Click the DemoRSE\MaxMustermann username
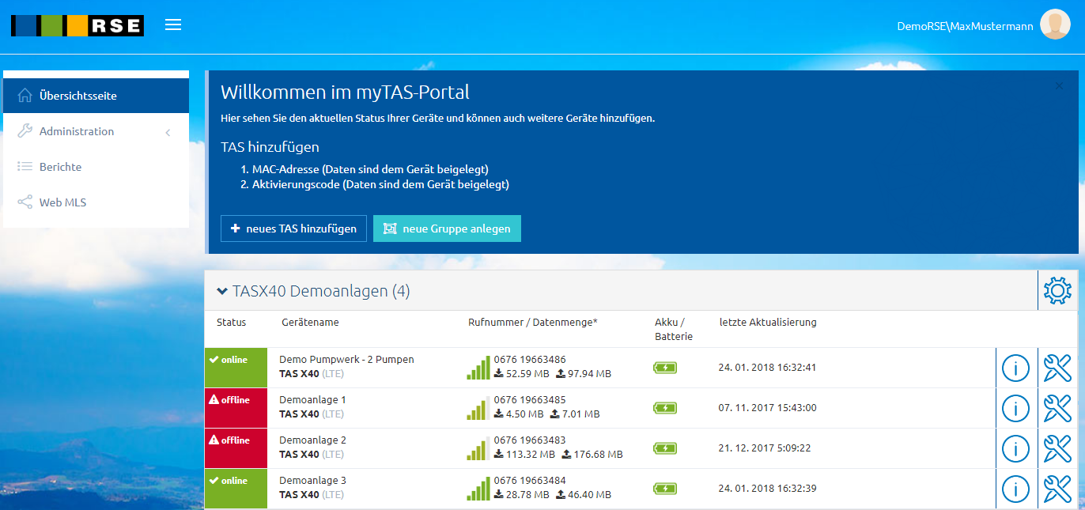Screen dimensions: 1085x510 point(965,26)
